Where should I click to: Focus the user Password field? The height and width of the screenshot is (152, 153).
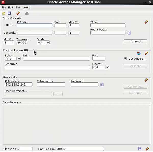tap(84, 85)
